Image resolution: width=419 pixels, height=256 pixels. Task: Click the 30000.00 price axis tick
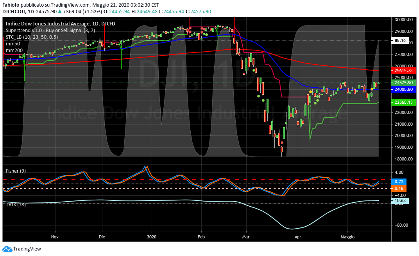[403, 20]
